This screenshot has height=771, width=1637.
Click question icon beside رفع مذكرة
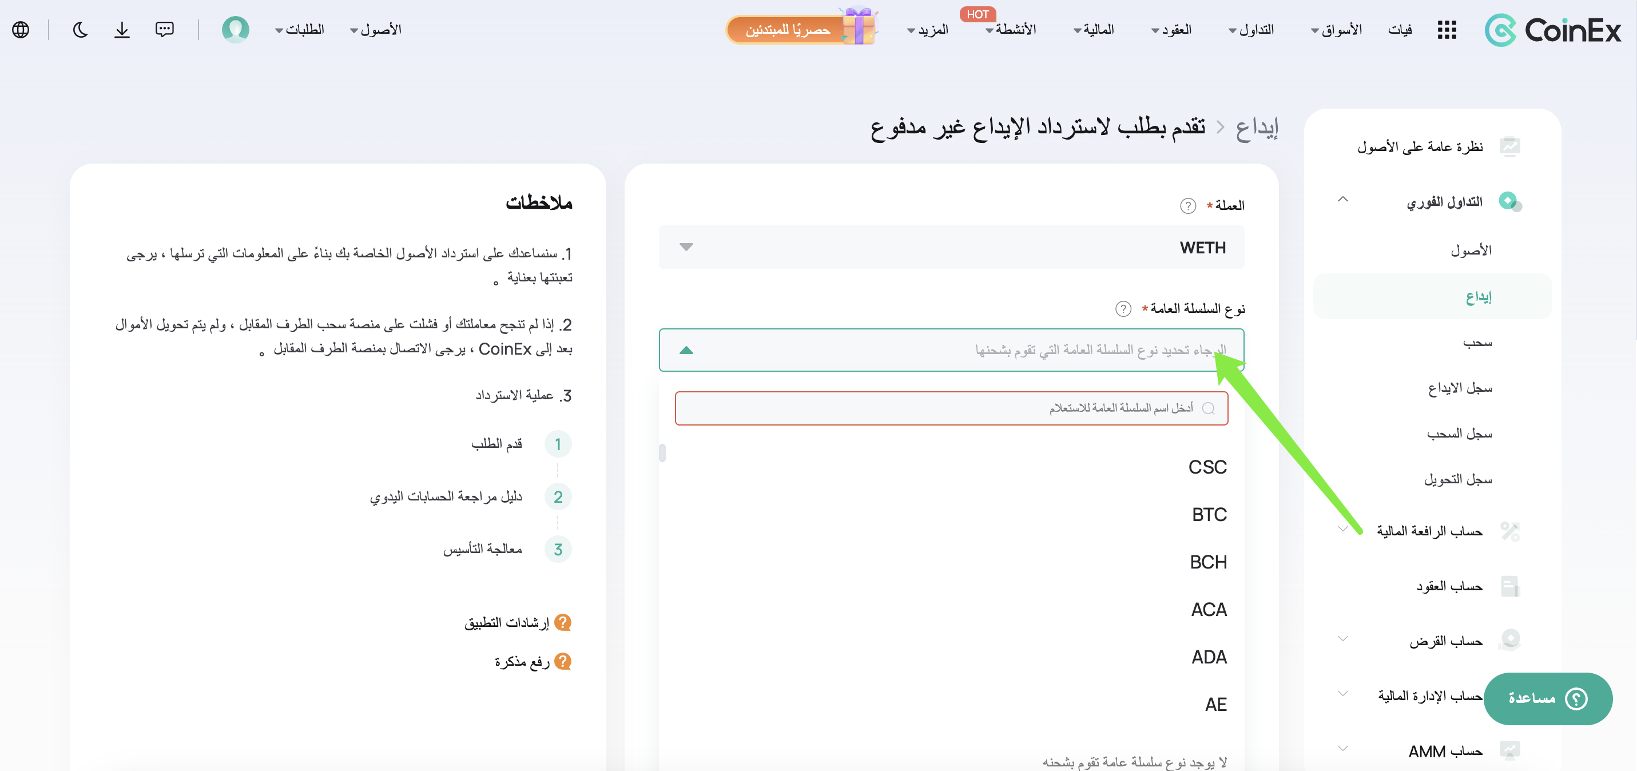[x=562, y=662]
